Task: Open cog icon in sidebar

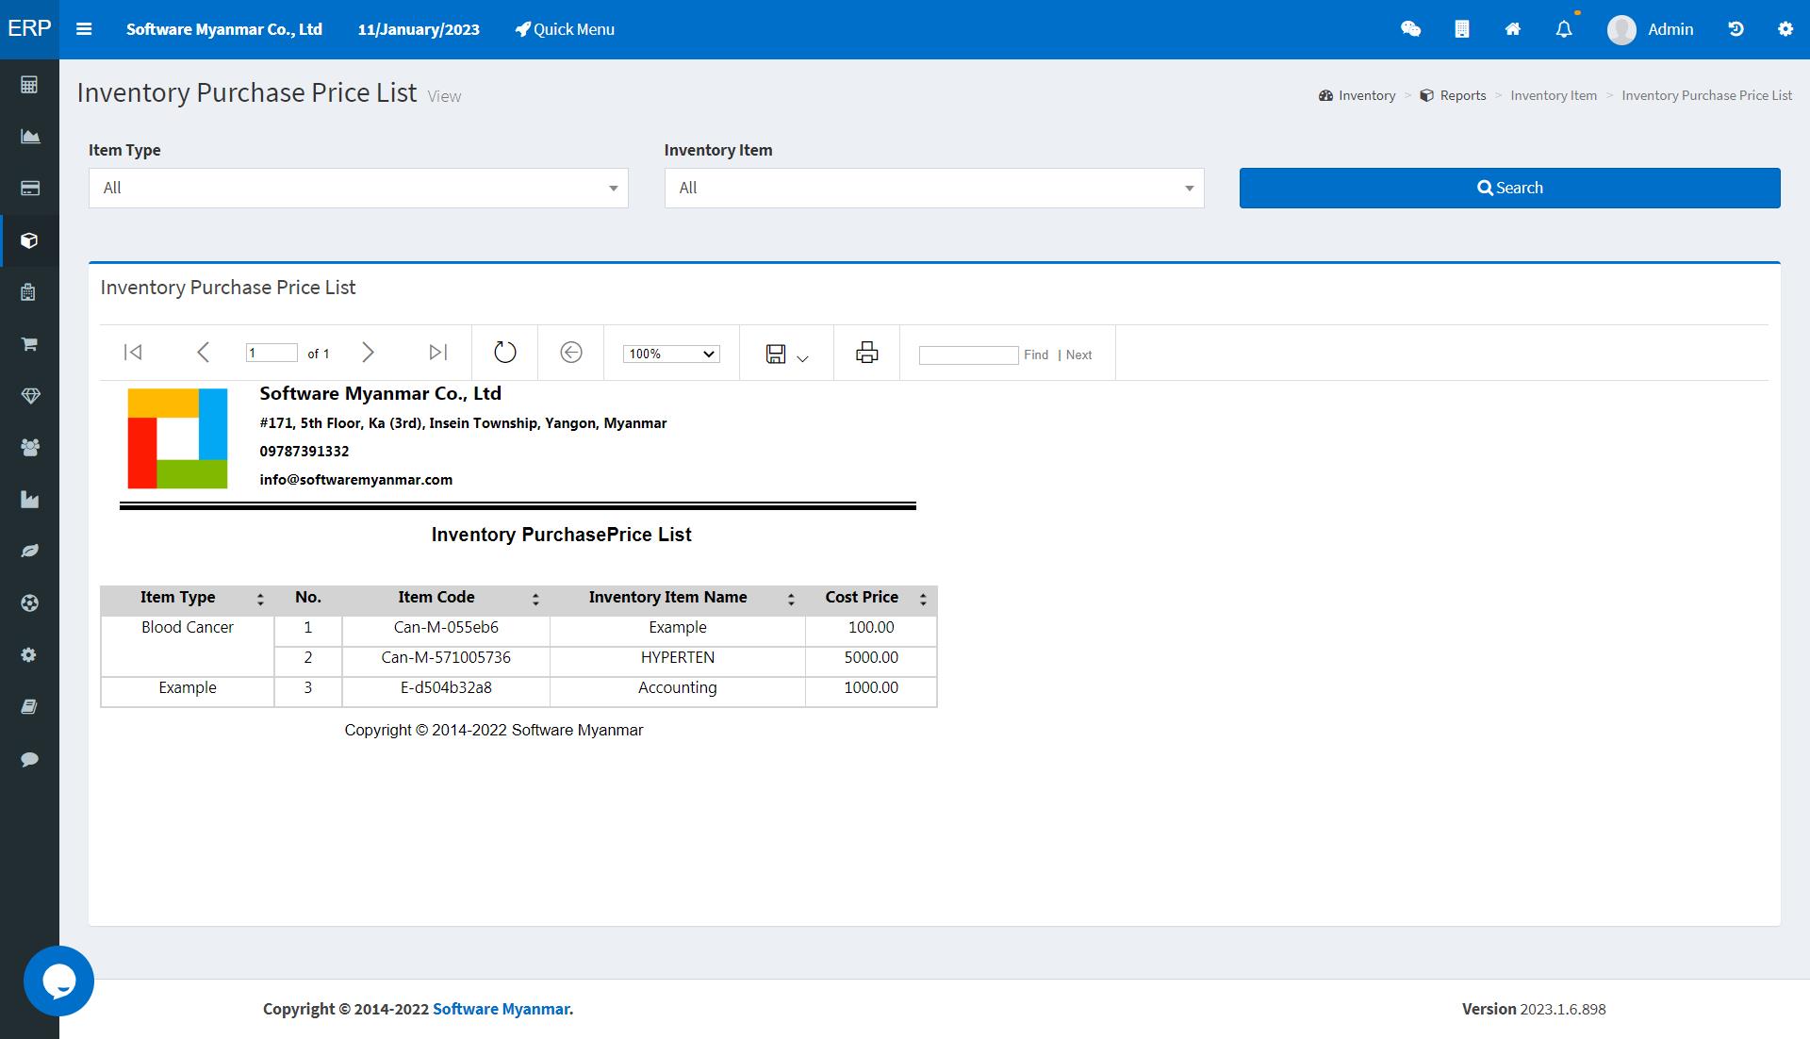Action: pyautogui.click(x=29, y=655)
